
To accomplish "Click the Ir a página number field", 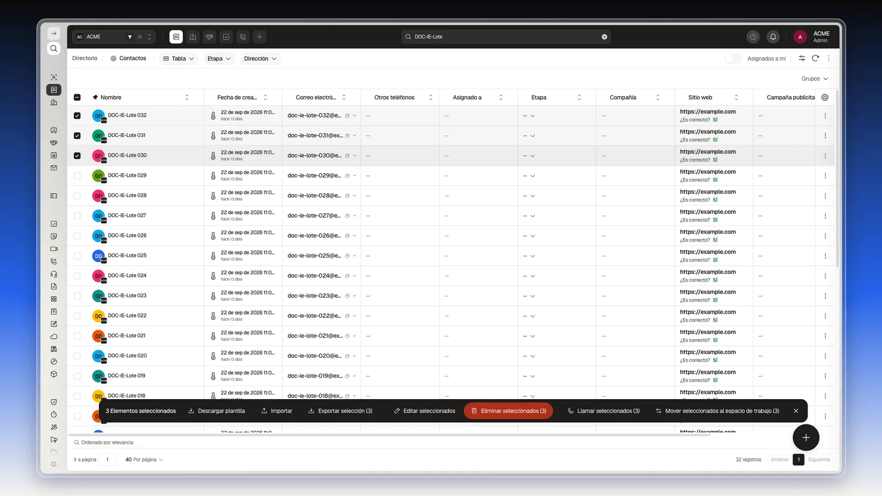I will tap(107, 460).
